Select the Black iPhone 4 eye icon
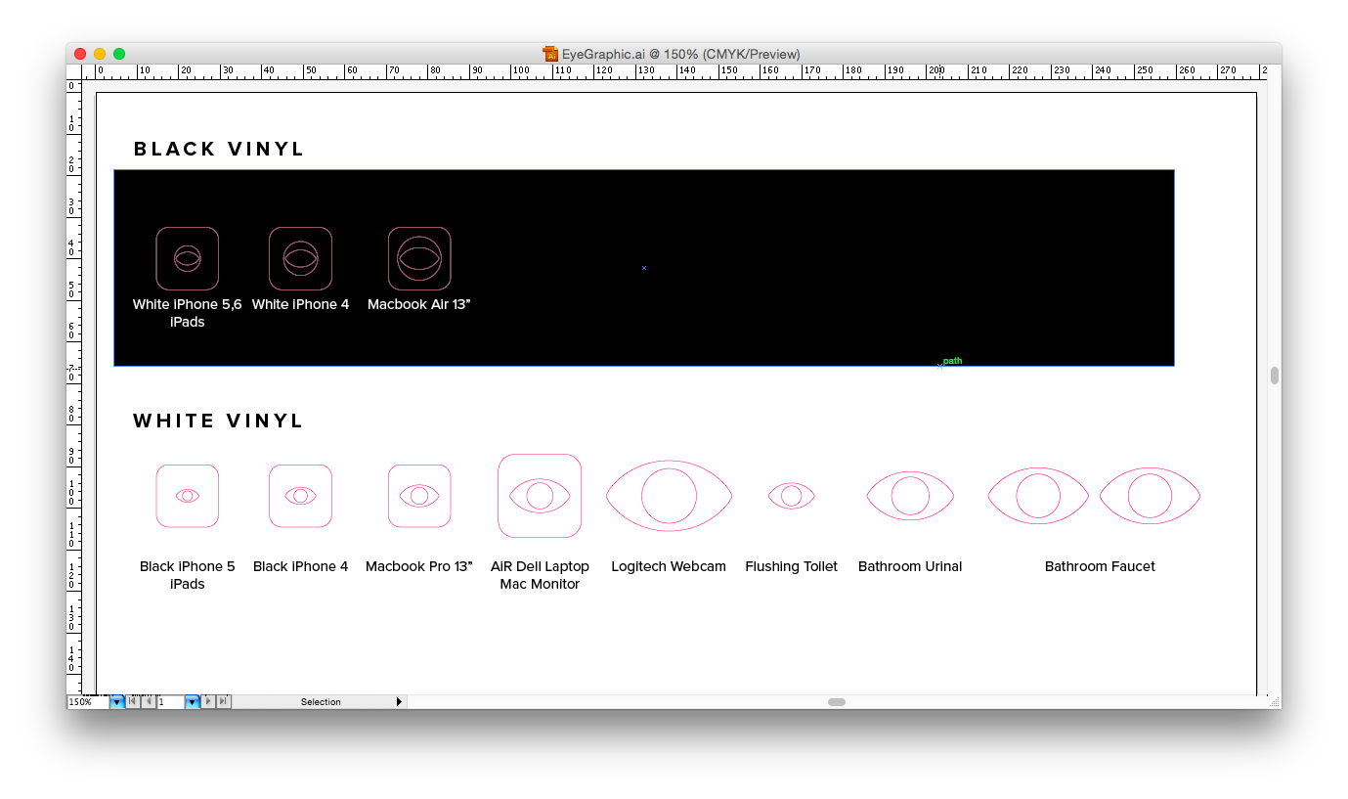Image resolution: width=1348 pixels, height=799 pixels. pyautogui.click(x=300, y=496)
